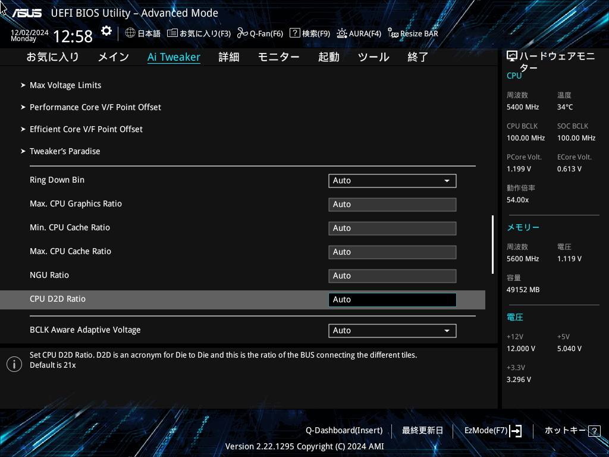Open the ツール tab

[373, 57]
